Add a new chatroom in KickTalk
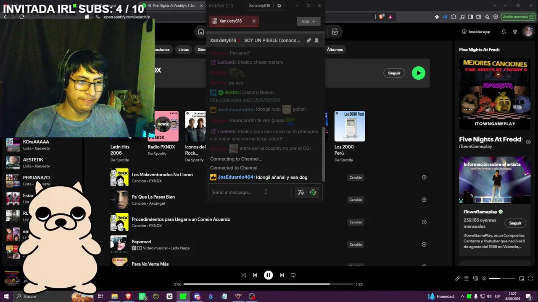The image size is (538, 302). pyautogui.click(x=308, y=21)
